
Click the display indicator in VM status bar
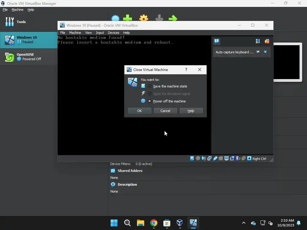226,158
